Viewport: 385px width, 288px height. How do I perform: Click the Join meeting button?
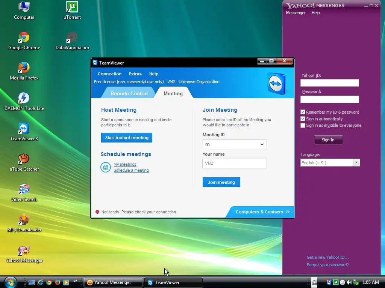coord(221,182)
